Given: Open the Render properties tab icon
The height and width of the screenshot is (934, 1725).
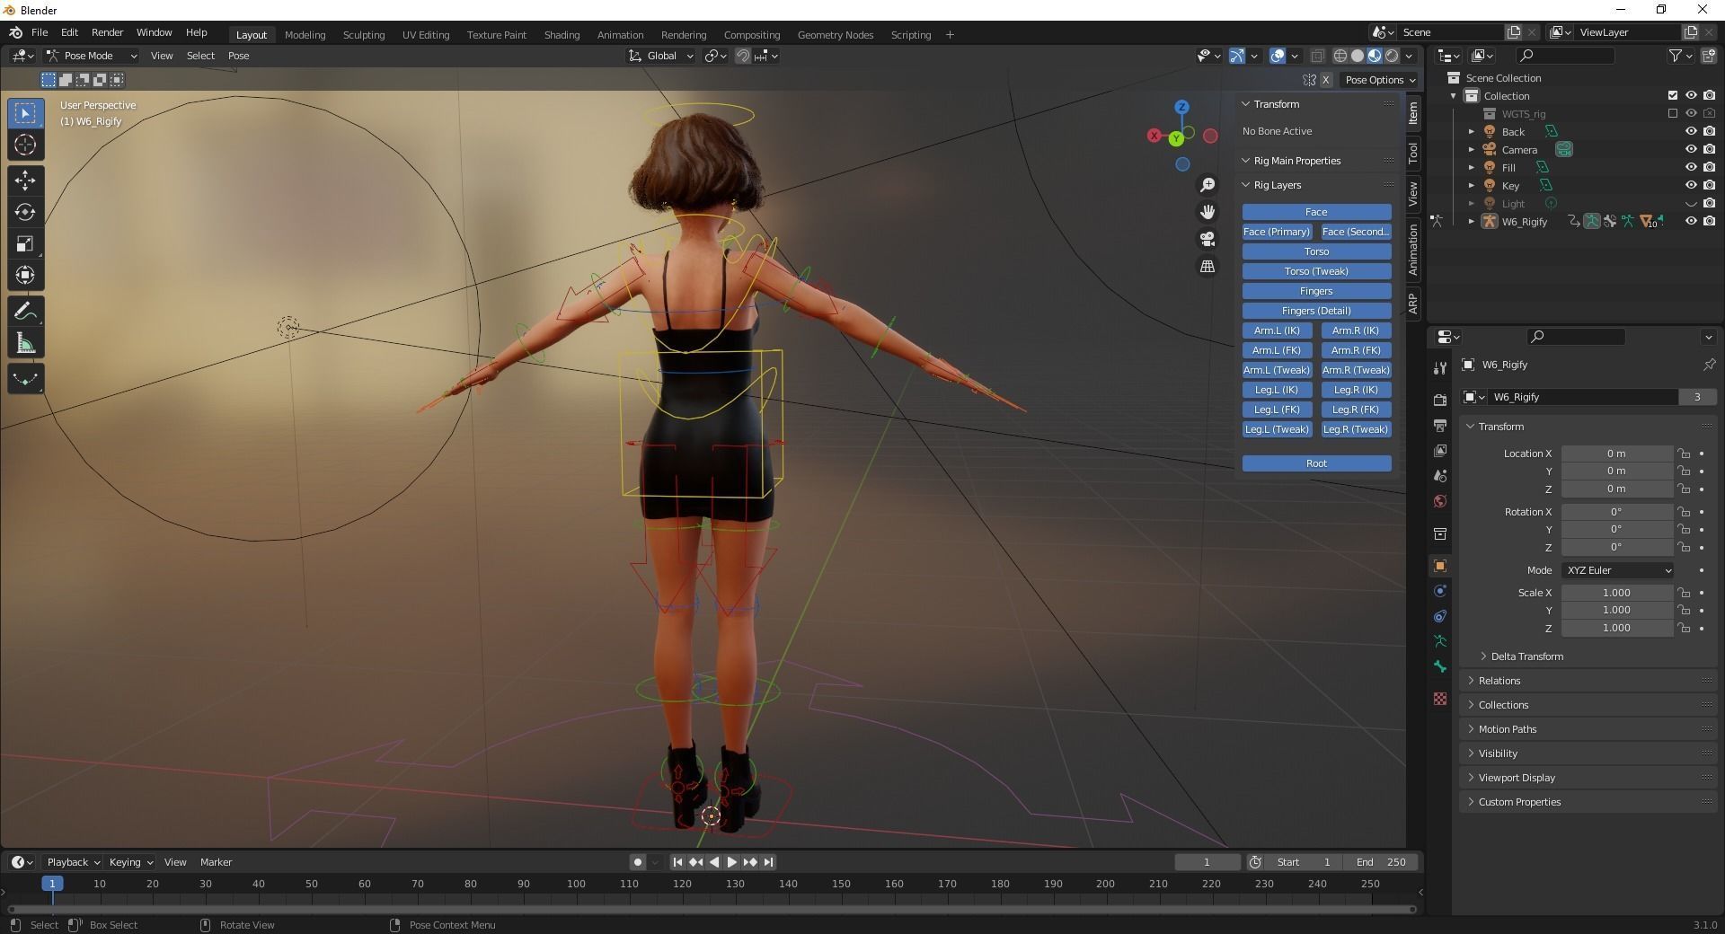Looking at the screenshot, I should coord(1440,400).
